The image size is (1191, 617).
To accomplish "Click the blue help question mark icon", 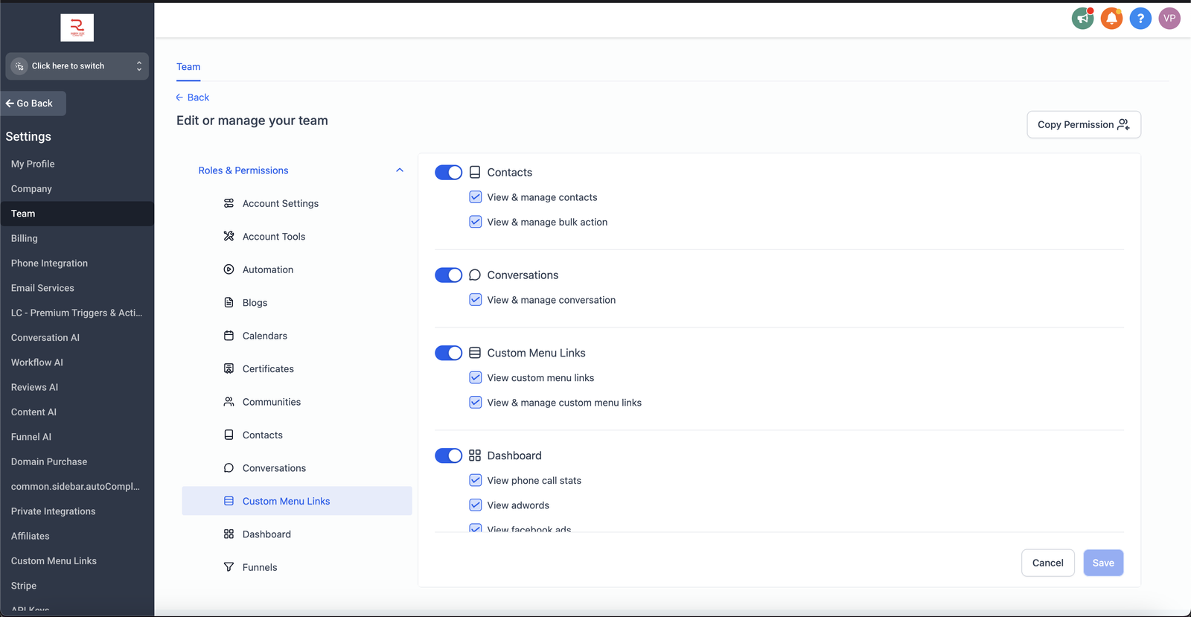I will pyautogui.click(x=1140, y=19).
